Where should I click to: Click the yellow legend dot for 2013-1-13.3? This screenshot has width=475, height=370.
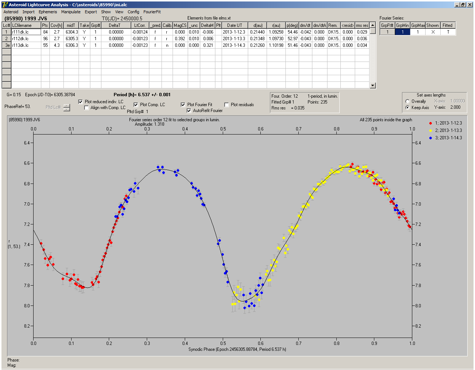[x=431, y=130]
